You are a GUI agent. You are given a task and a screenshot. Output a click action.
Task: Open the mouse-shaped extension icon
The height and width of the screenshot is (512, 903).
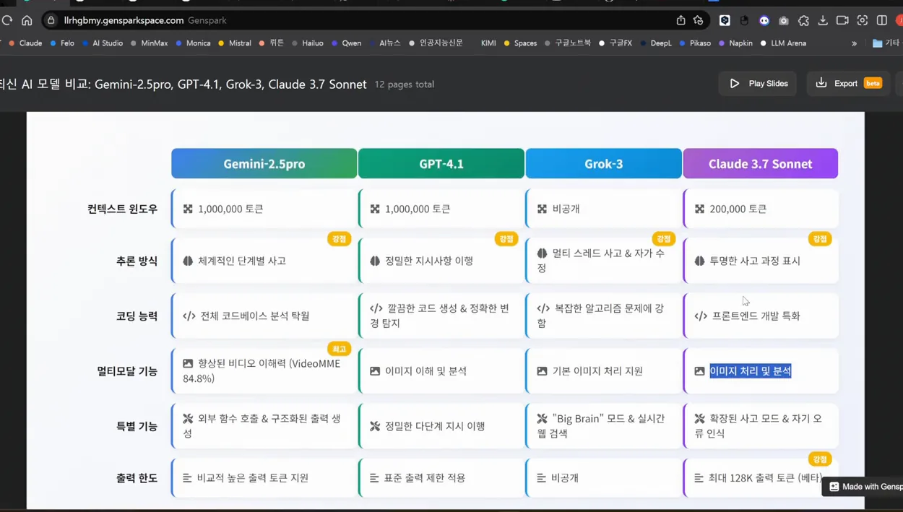point(744,20)
